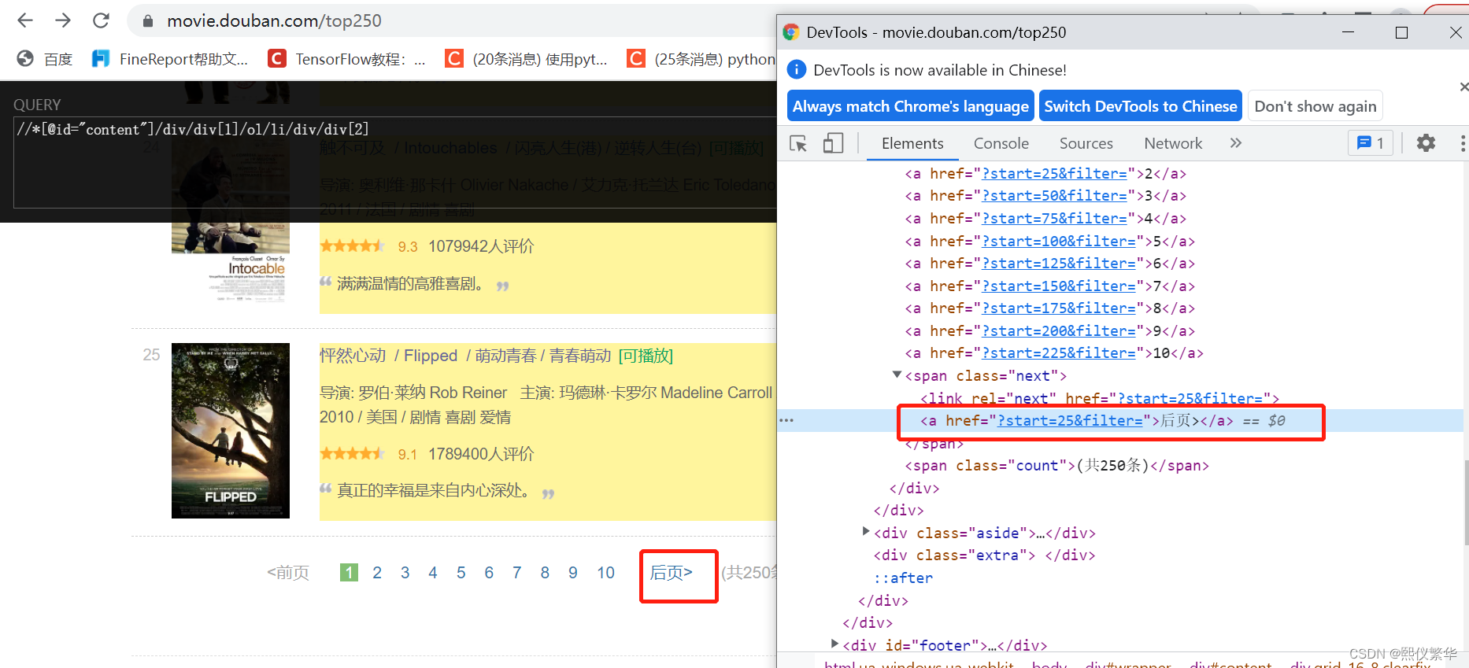The height and width of the screenshot is (668, 1469).
Task: Click the browser forward arrow
Action: pyautogui.click(x=63, y=20)
